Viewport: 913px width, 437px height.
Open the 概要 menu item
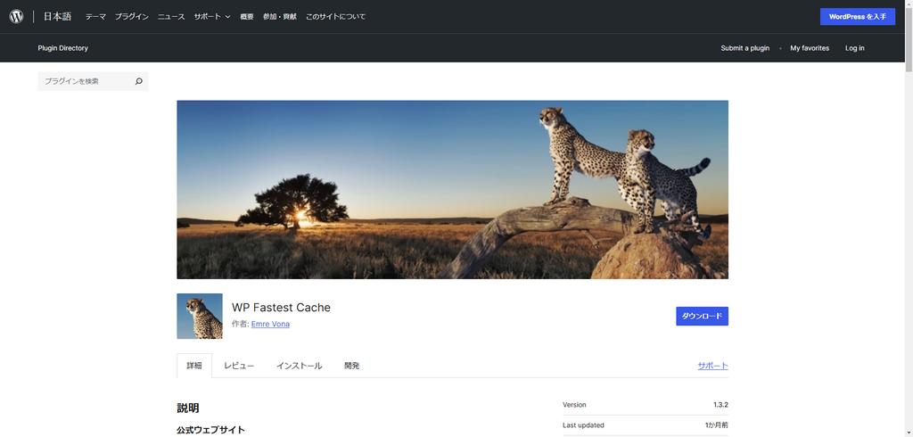pyautogui.click(x=247, y=17)
